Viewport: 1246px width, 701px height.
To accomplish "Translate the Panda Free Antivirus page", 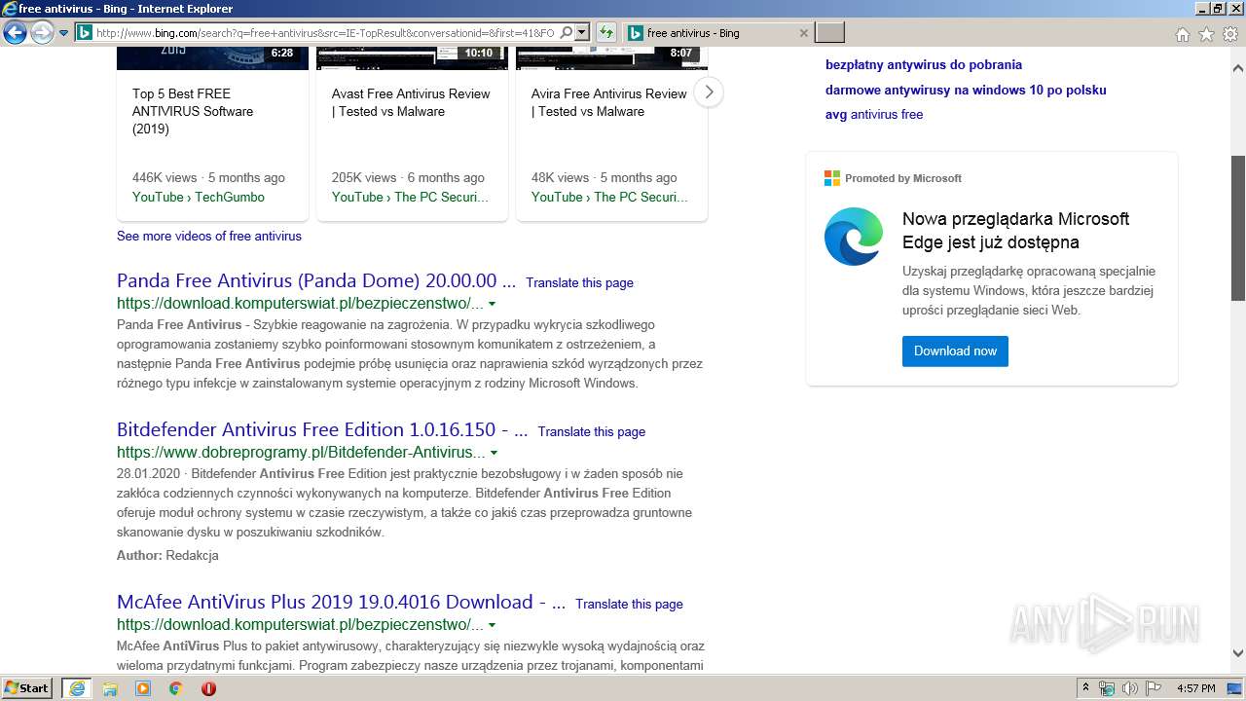I will [579, 282].
